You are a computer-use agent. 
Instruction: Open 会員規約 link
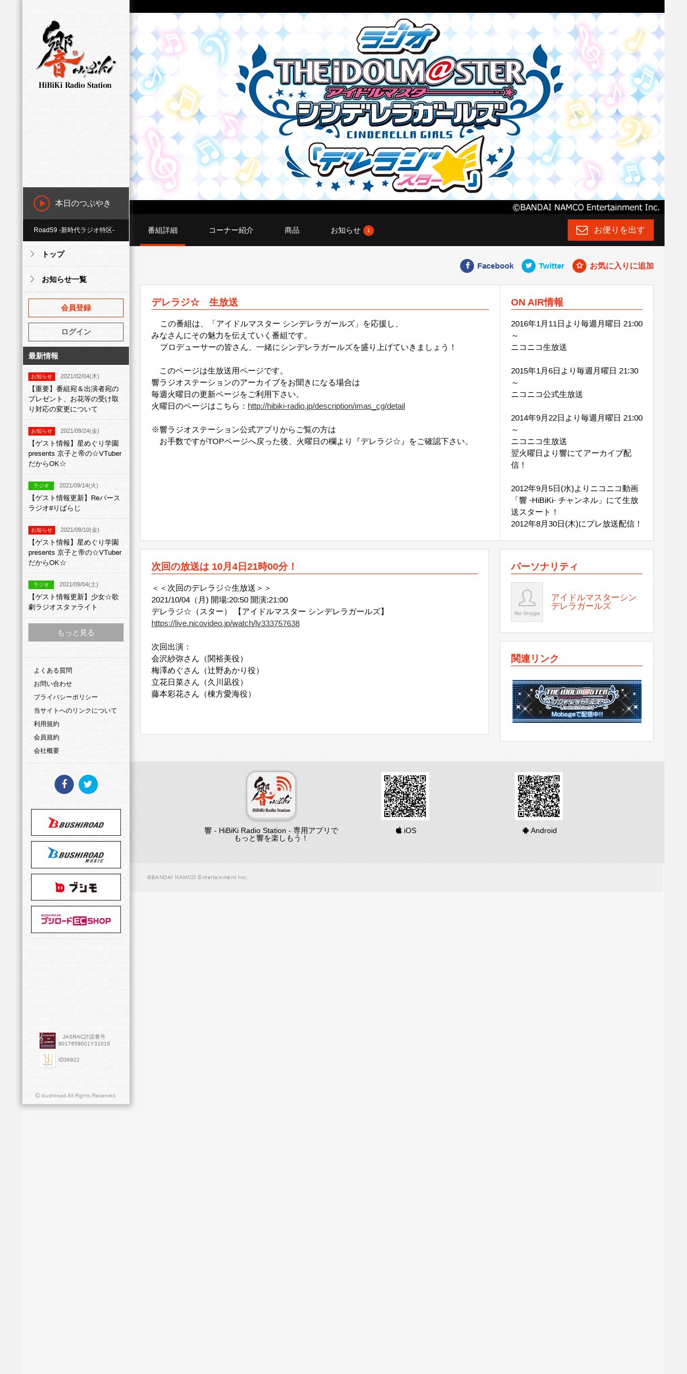(x=47, y=737)
